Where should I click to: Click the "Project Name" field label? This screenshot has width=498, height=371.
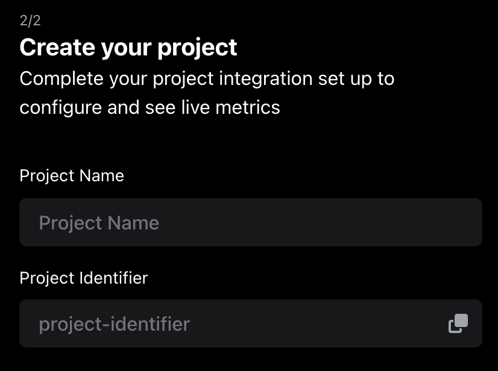[72, 176]
